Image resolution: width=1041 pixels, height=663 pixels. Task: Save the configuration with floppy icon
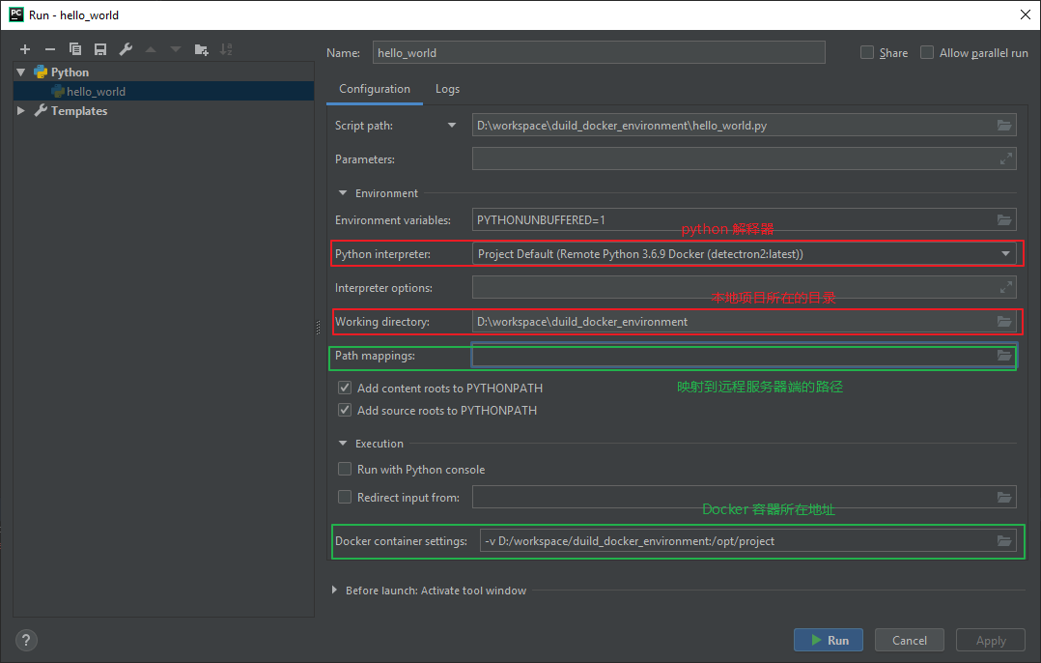[100, 49]
